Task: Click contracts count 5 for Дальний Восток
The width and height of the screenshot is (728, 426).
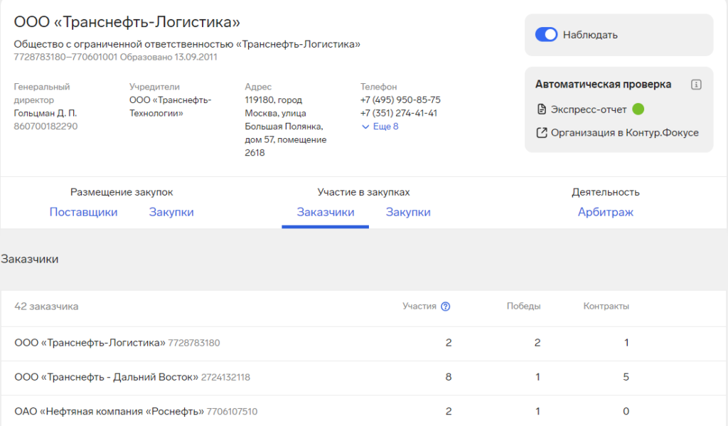Action: [x=626, y=377]
